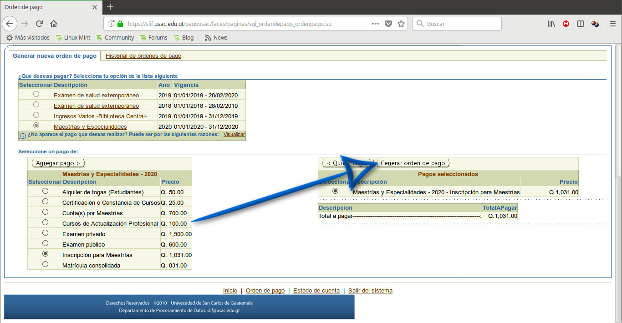Select Matrícula consolidada radio button
Image resolution: width=622 pixels, height=323 pixels.
(45, 264)
